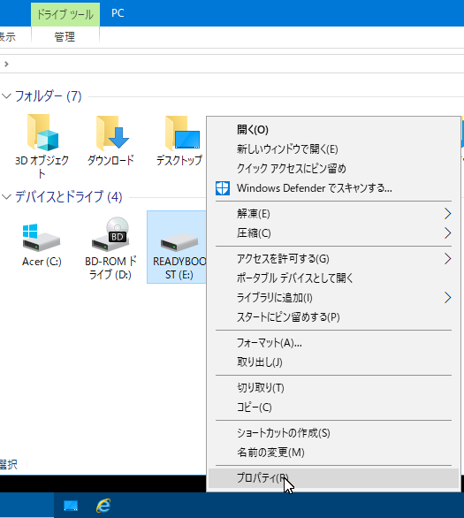Select the デスクトップ folder icon

click(182, 133)
